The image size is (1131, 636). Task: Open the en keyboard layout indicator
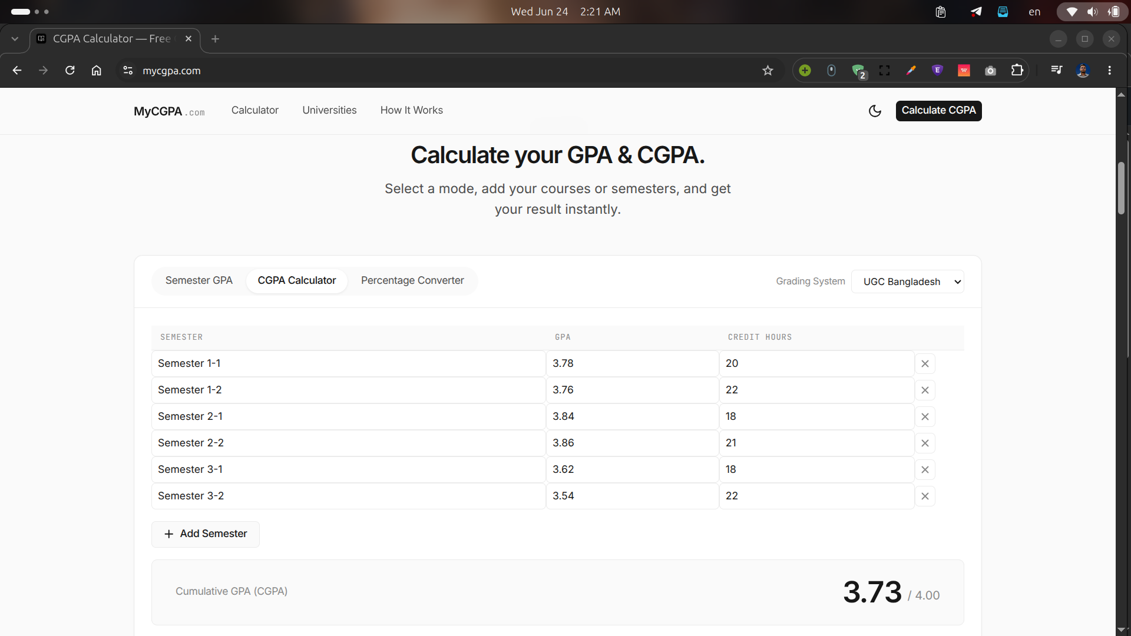[1034, 12]
